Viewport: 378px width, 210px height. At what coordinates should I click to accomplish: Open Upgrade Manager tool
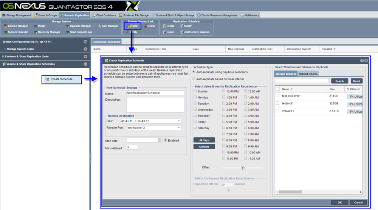click(x=78, y=26)
